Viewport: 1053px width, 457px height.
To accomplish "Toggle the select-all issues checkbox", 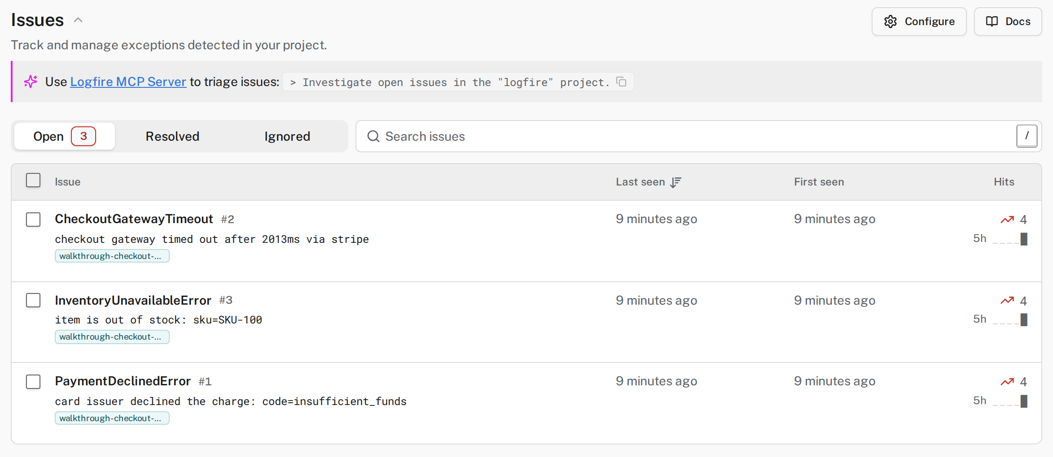I will 33,180.
